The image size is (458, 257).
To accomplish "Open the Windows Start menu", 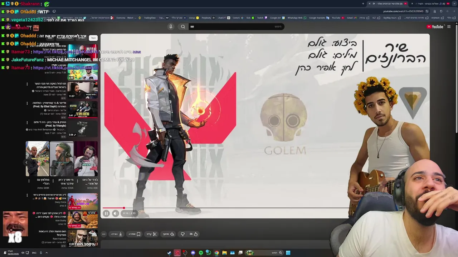I will point(288,253).
